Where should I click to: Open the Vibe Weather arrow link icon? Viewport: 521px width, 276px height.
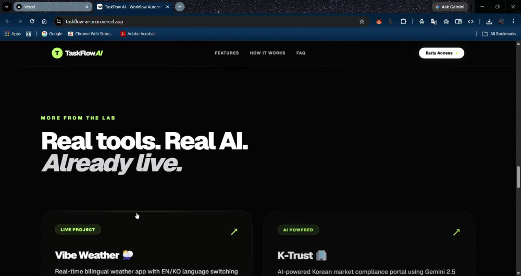coord(234,232)
